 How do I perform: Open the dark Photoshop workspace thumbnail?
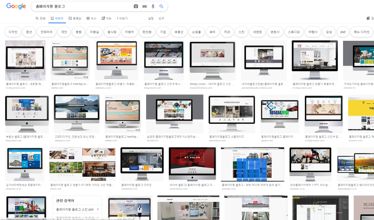point(320,208)
